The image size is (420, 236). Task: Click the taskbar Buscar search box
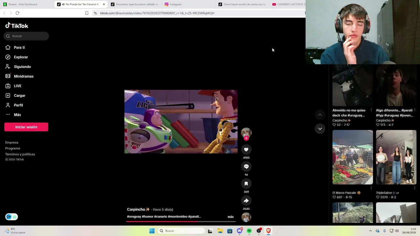point(181,231)
